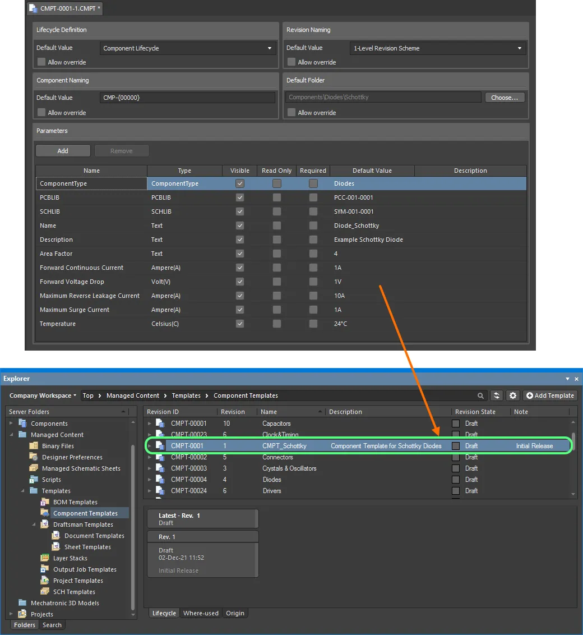Switch to the Where-used tab
583x635 pixels.
201,613
